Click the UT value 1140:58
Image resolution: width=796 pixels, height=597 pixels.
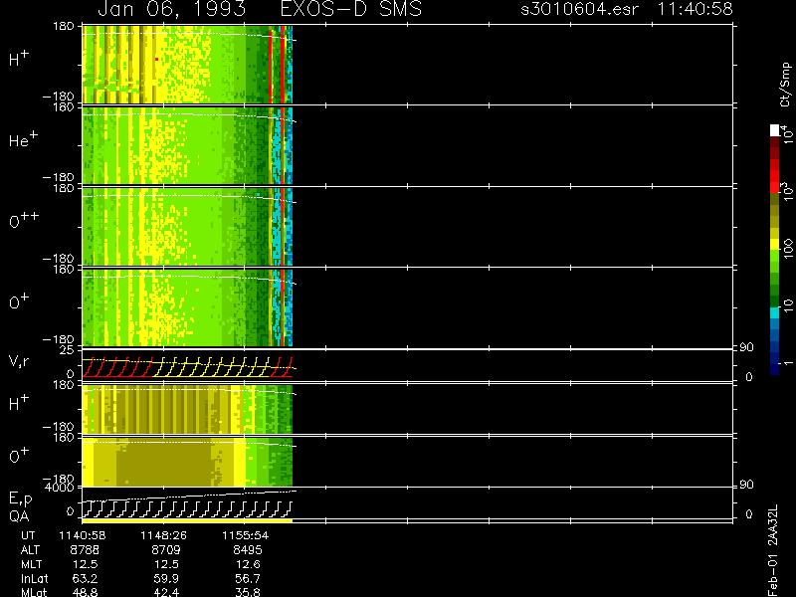pyautogui.click(x=83, y=535)
